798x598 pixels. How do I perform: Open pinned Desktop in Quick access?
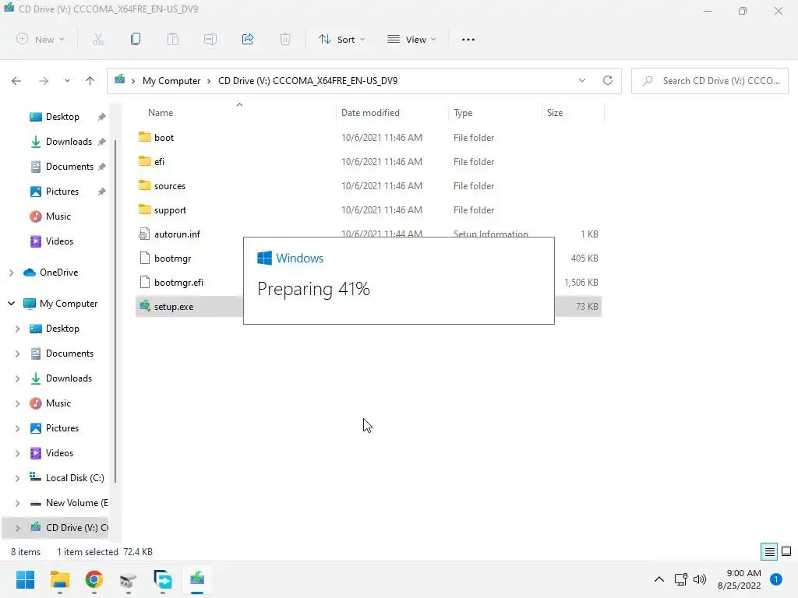pyautogui.click(x=62, y=117)
